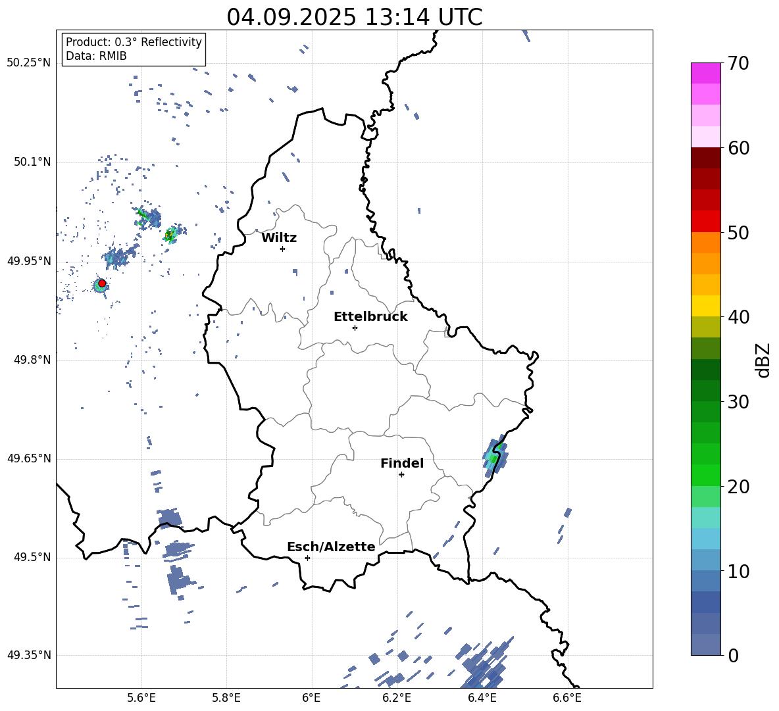
Task: Click the green-cored echo west of Wiltz
Action: (171, 234)
